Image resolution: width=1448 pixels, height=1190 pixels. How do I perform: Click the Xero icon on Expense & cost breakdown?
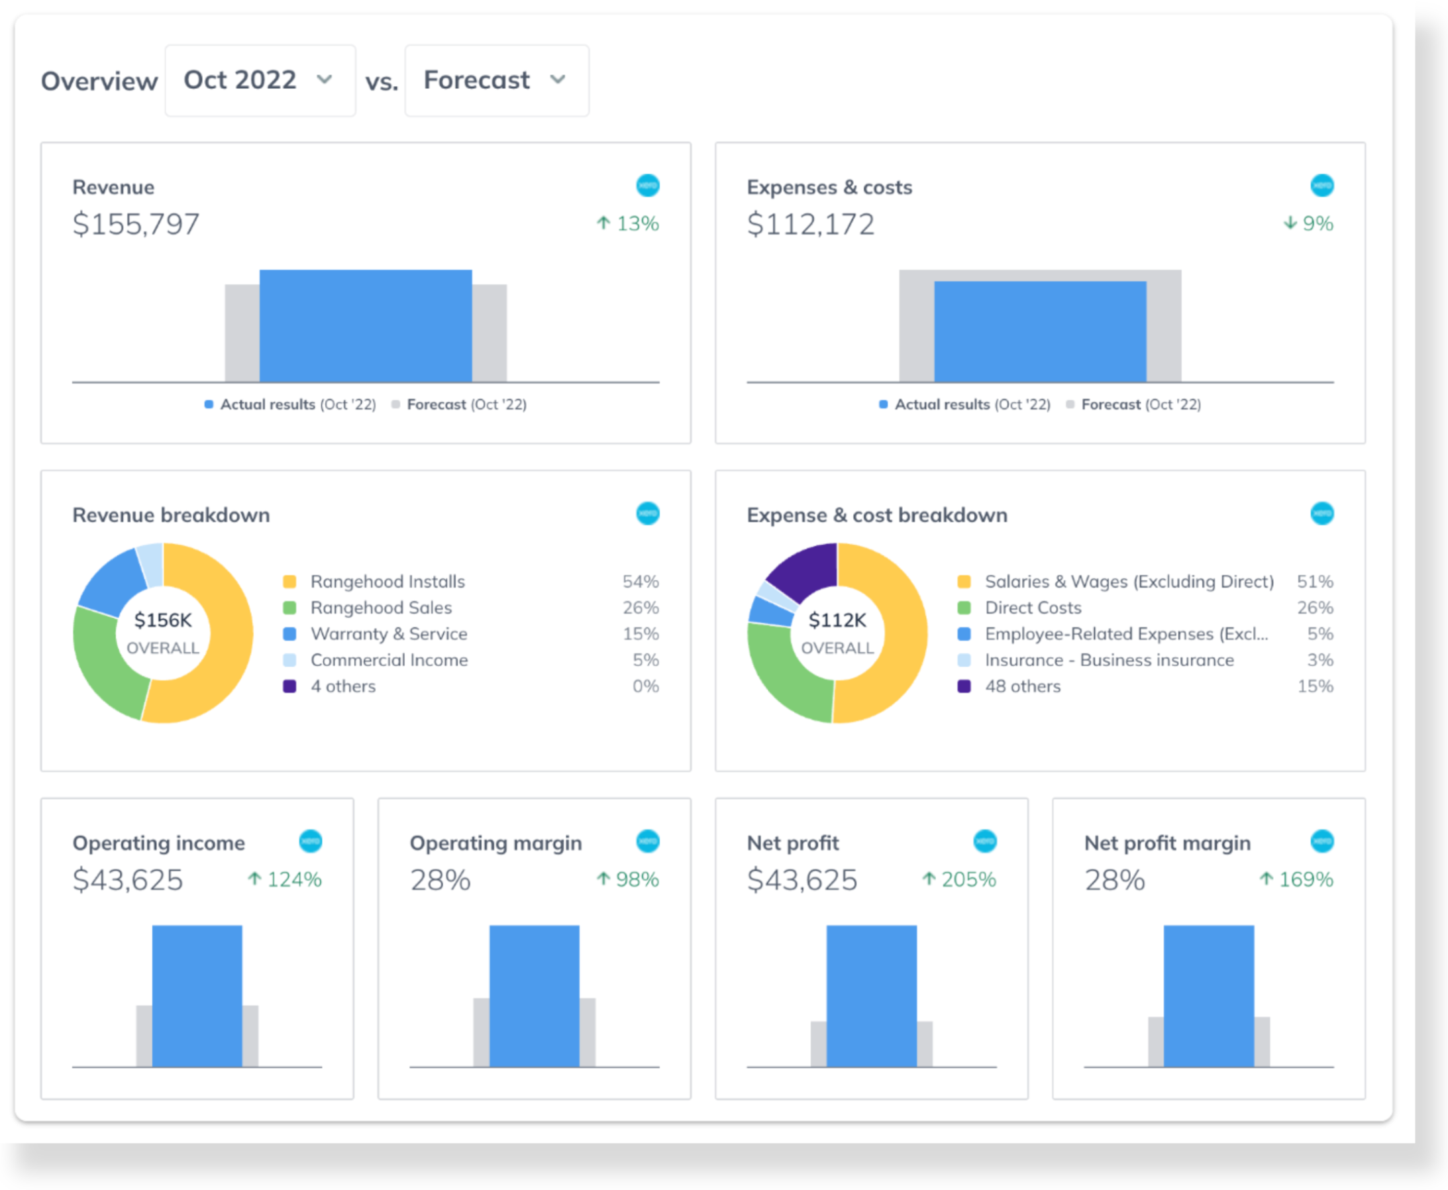1321,514
